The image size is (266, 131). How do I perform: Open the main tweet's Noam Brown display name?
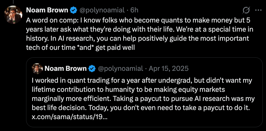click(47, 10)
